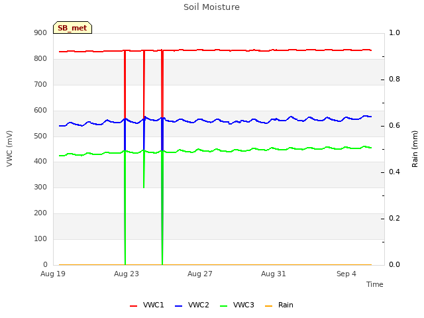
Task: Click the Rain (mm) axis title
Action: 415,149
